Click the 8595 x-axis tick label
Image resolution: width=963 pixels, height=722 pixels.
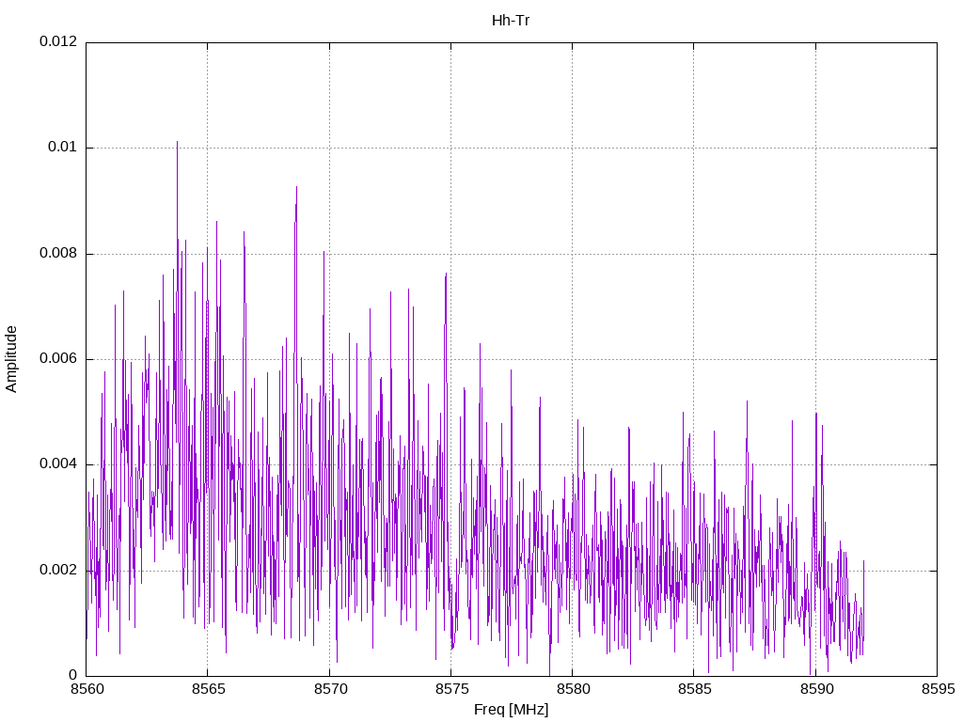click(x=938, y=689)
